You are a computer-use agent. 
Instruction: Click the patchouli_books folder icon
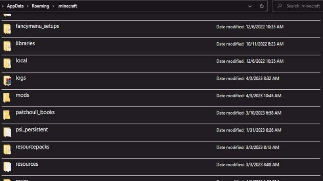(x=7, y=115)
